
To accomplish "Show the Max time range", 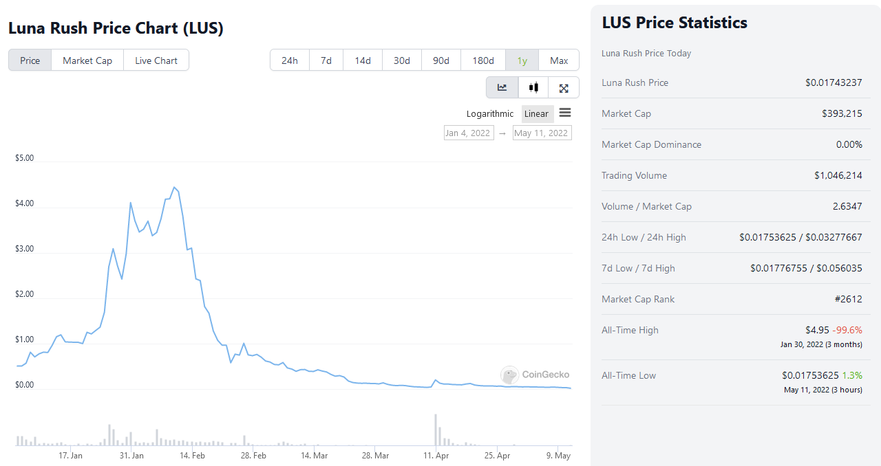I will click(559, 60).
